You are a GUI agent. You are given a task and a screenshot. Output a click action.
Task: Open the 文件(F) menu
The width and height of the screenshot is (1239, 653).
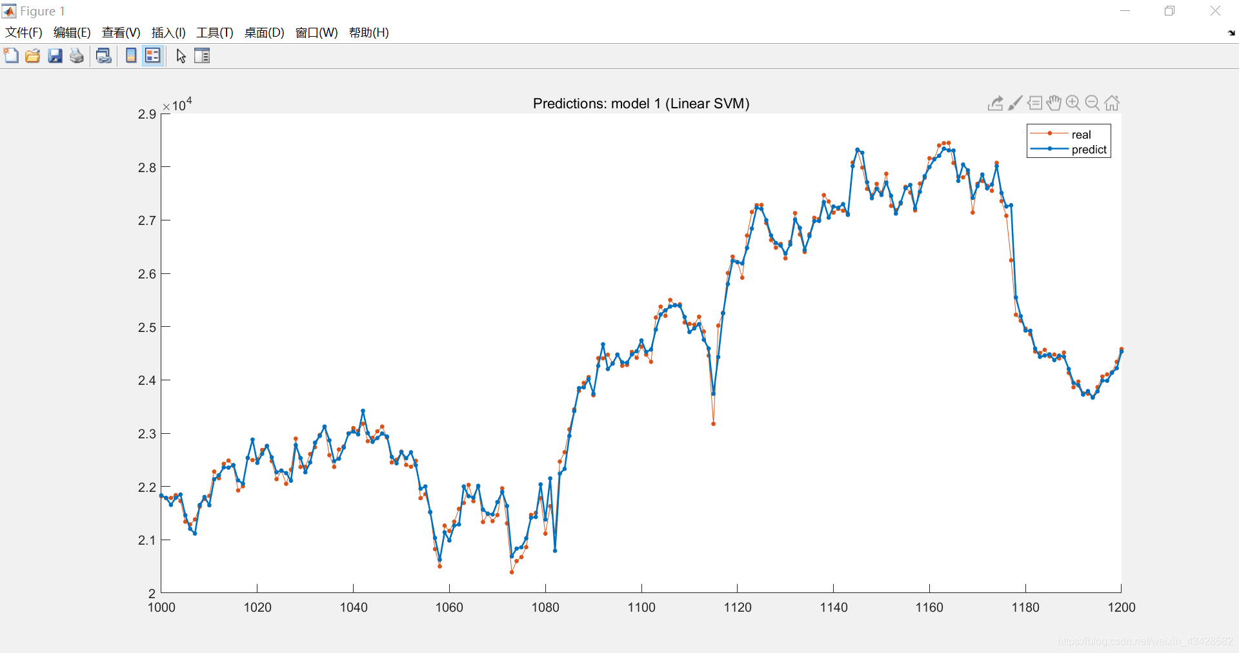point(24,33)
